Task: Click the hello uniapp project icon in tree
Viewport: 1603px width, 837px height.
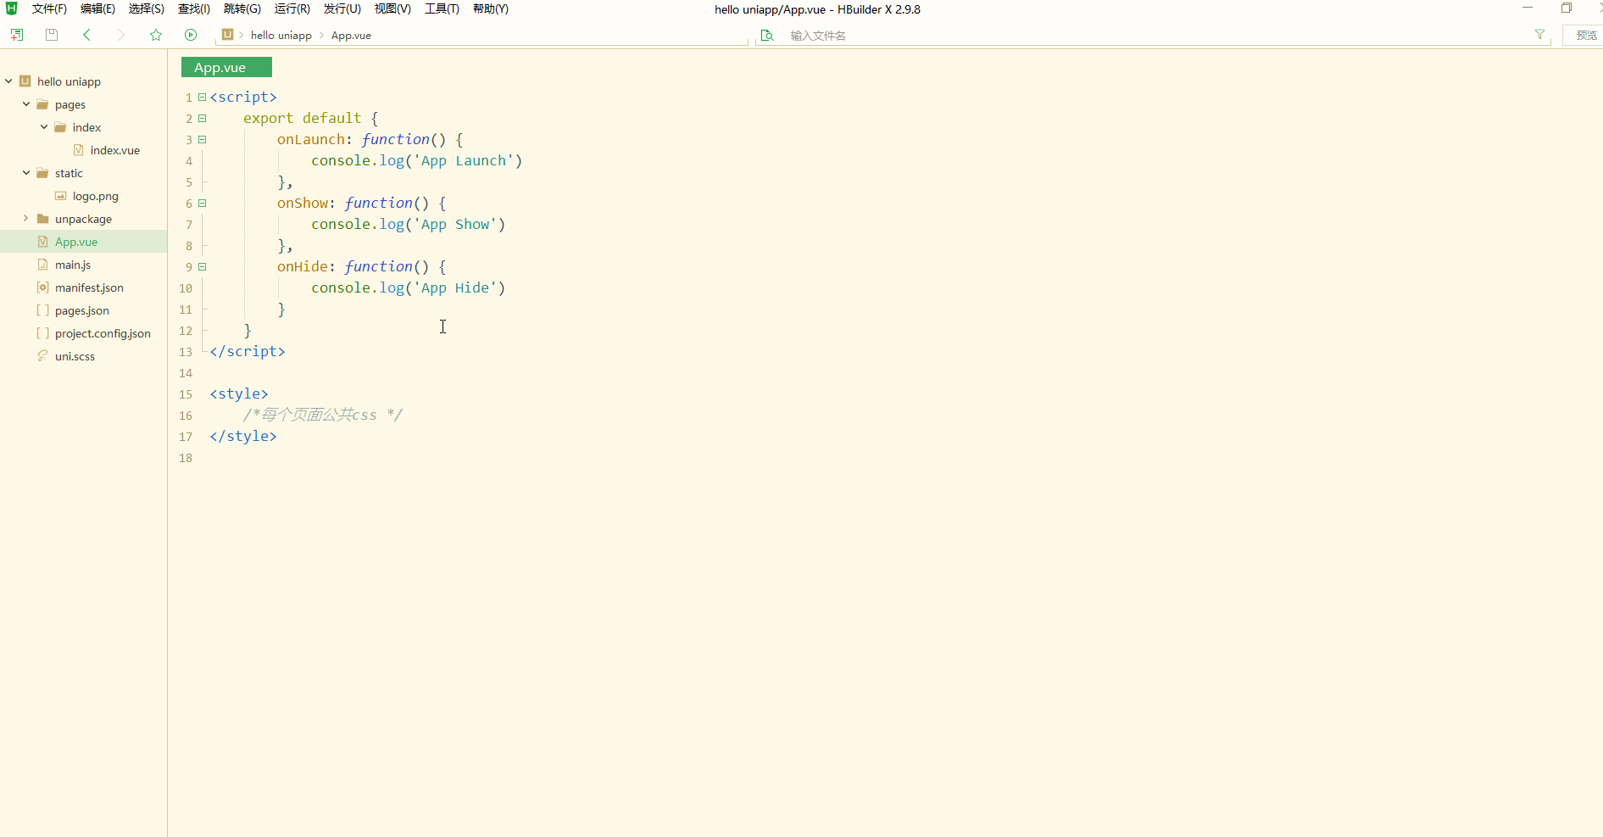Action: click(25, 81)
